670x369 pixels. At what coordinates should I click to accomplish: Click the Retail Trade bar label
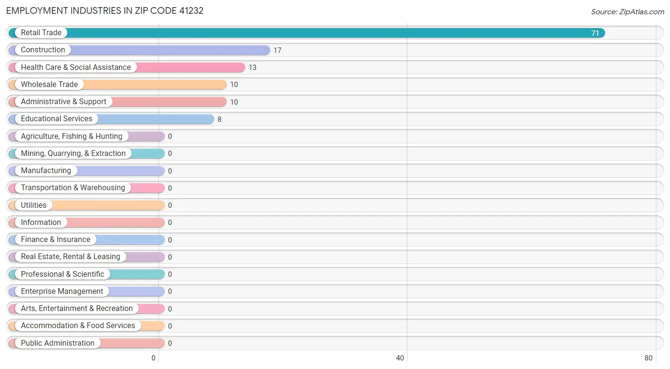41,33
